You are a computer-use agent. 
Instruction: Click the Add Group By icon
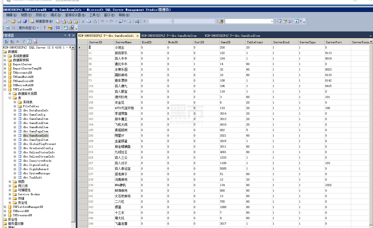point(58,28)
